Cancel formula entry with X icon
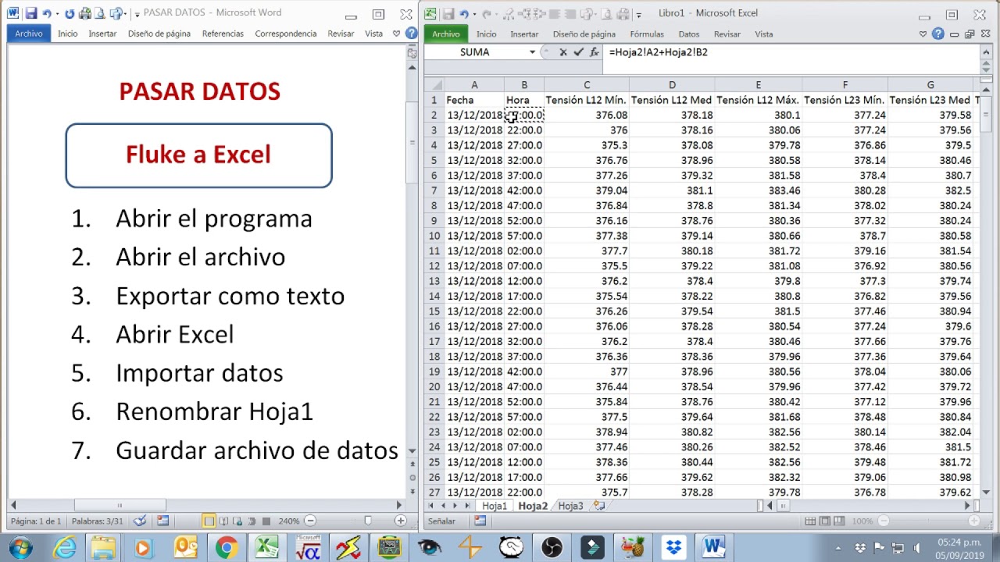The width and height of the screenshot is (1000, 562). [x=562, y=52]
